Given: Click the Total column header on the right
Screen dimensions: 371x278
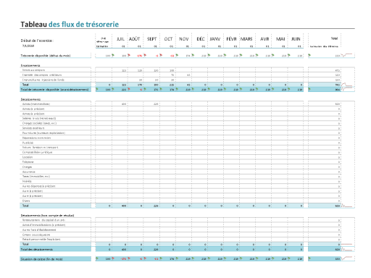Looking at the screenshot, I should [334, 38].
